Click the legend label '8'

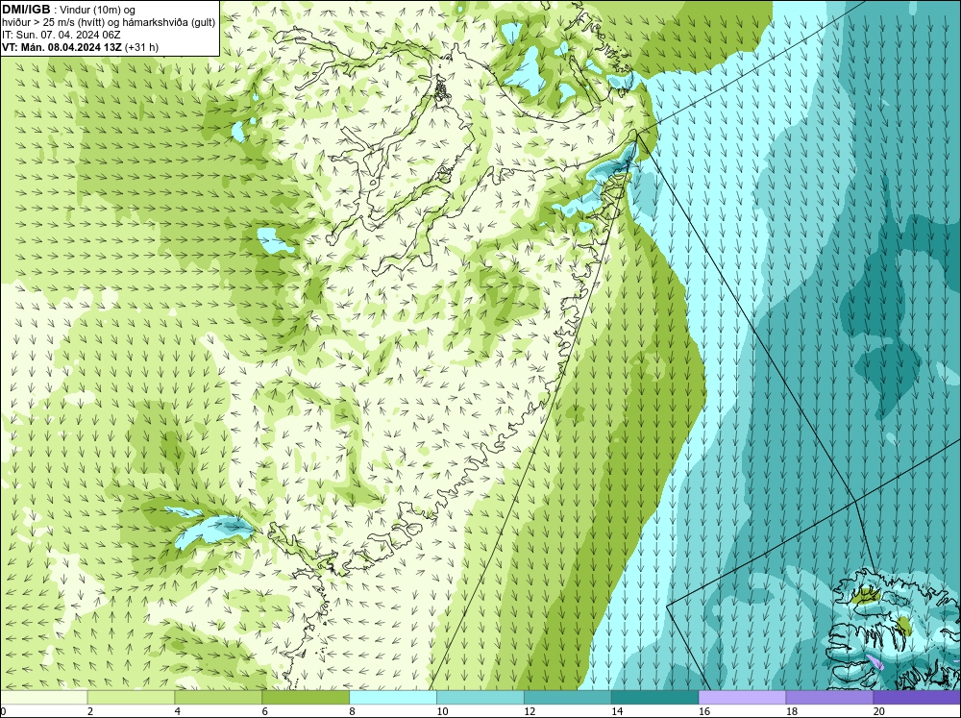pyautogui.click(x=353, y=711)
